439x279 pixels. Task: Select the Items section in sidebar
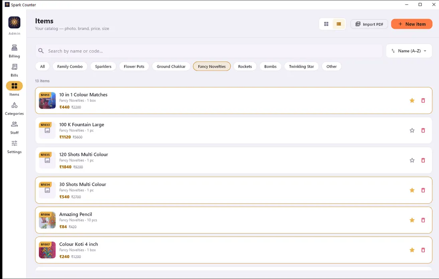click(14, 89)
